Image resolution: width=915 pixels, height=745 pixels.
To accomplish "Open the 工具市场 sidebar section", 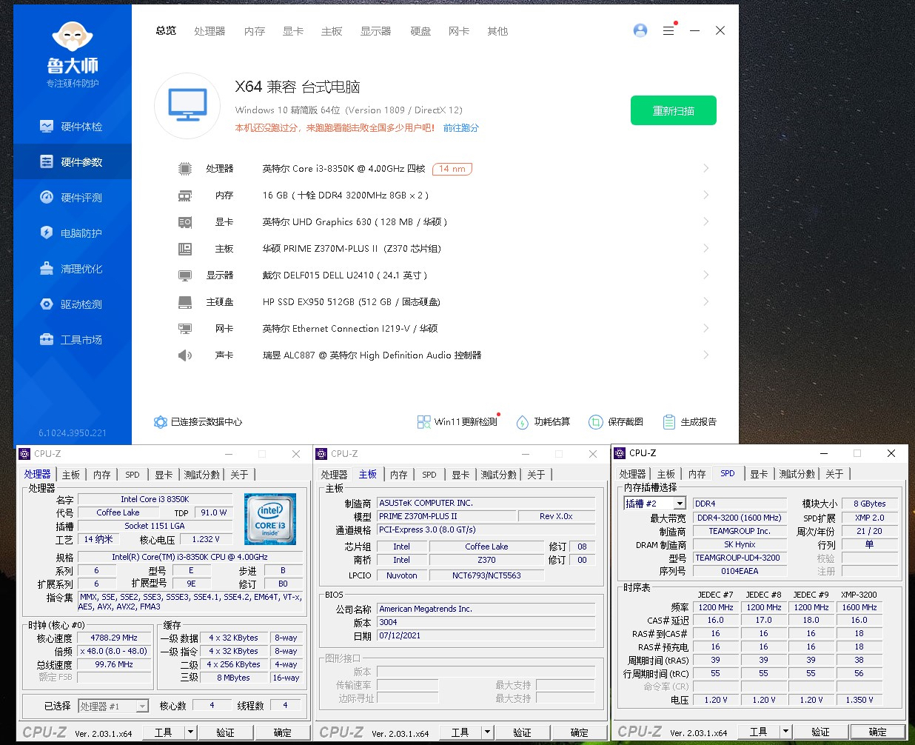I will (x=72, y=339).
